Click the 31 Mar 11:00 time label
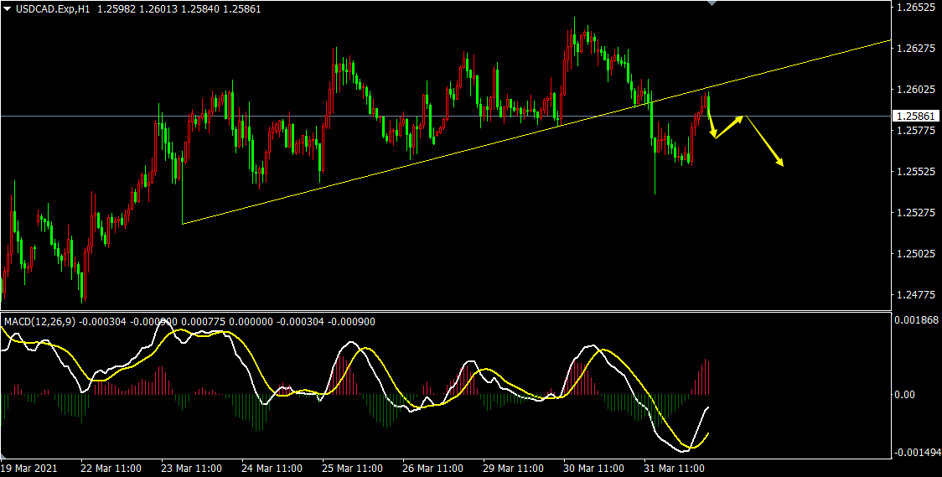The height and width of the screenshot is (477, 942). 673,468
